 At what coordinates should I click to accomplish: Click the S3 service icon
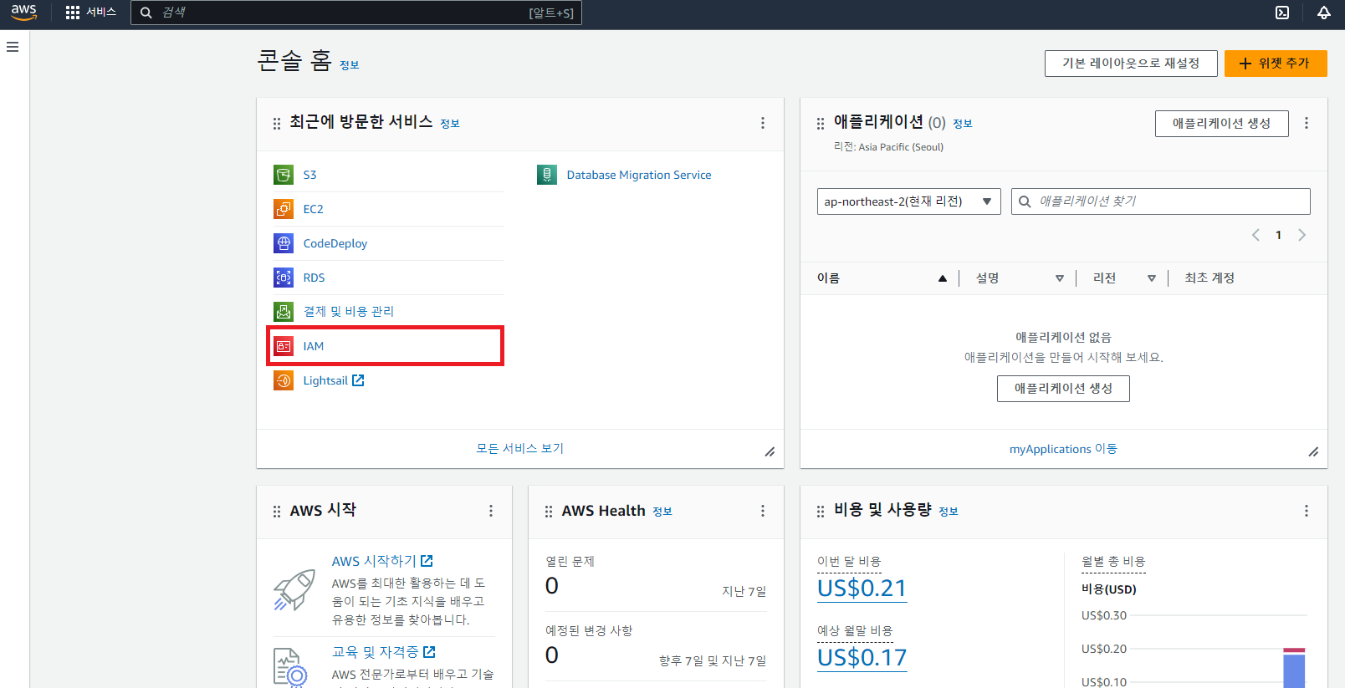284,175
